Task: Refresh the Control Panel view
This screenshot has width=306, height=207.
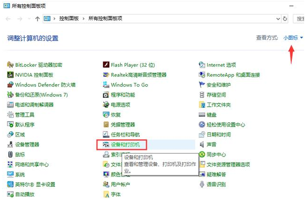Action: 285,18
